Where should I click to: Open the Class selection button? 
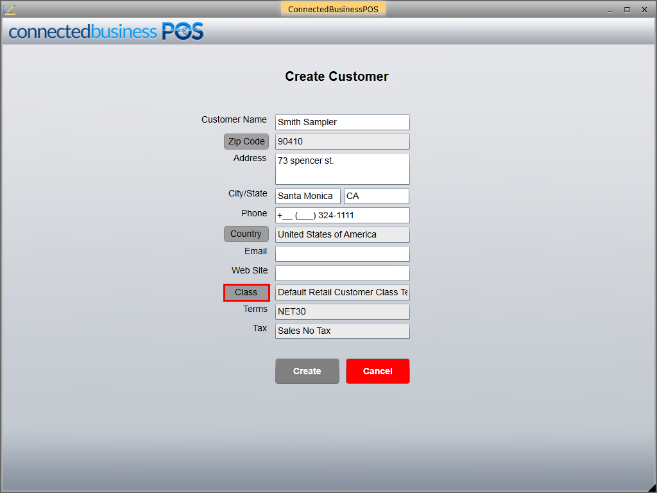(x=246, y=292)
